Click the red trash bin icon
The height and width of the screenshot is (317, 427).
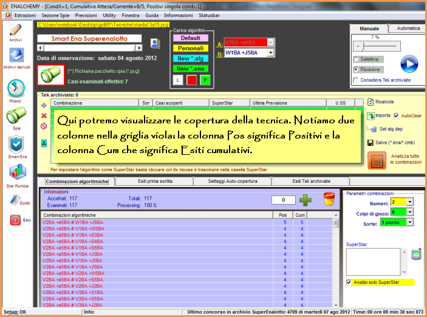click(x=329, y=199)
